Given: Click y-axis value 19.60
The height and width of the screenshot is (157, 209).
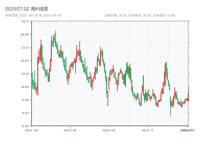Looking at the screenshot, I should tap(25, 87).
